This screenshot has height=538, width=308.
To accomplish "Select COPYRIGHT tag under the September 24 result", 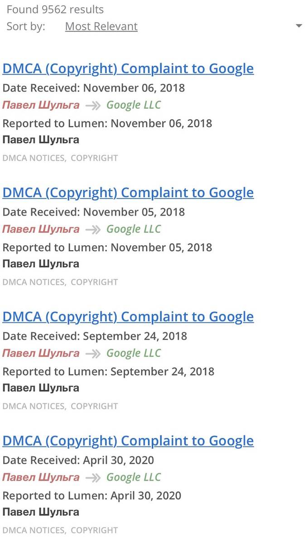I will [94, 406].
